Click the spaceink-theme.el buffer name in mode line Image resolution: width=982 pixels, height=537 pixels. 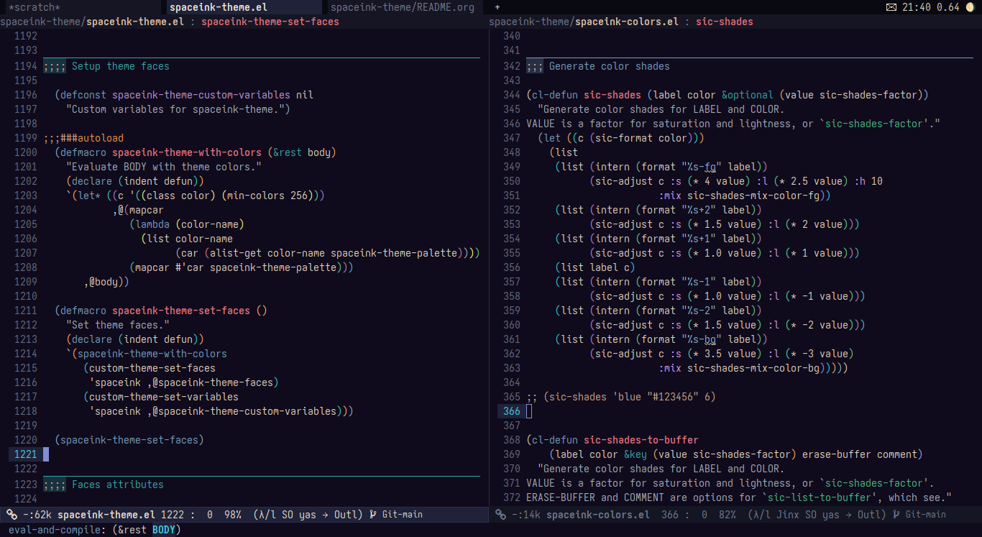(x=106, y=515)
